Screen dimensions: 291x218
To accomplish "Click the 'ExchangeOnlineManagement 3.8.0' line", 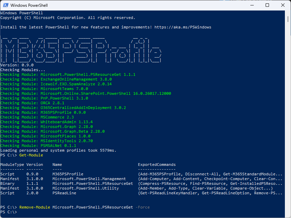I will [56, 79].
